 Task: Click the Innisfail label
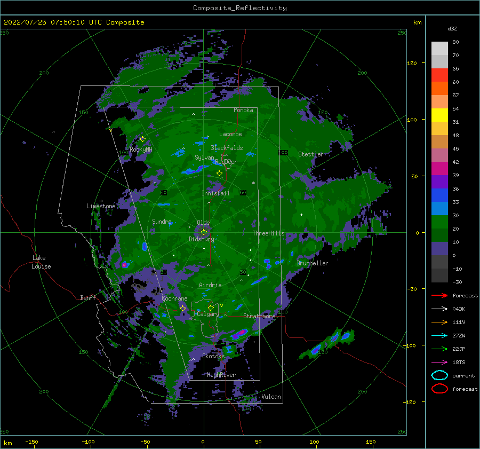[215, 193]
